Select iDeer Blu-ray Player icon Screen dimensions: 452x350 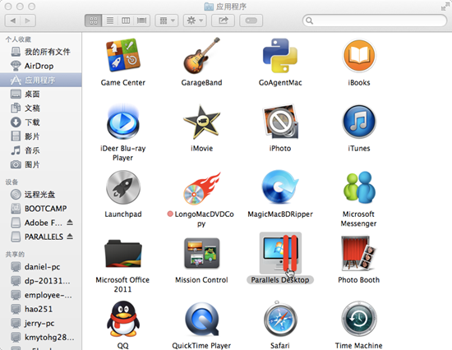(123, 121)
